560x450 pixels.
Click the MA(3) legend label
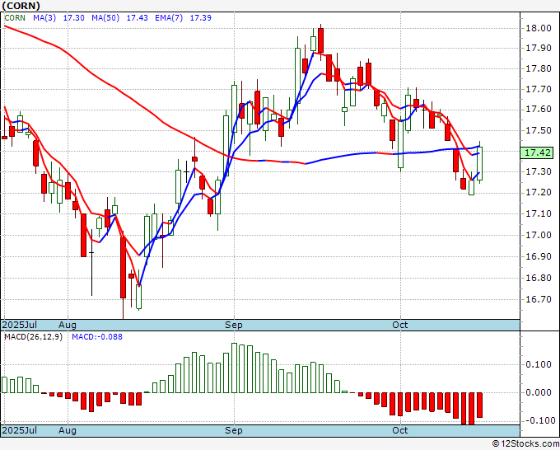(44, 18)
